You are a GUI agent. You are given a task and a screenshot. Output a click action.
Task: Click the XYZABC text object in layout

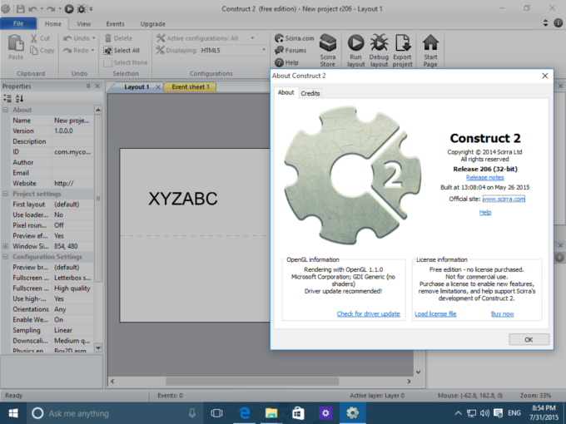pos(183,199)
